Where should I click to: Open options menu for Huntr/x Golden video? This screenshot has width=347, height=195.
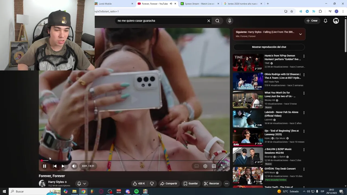304,56
